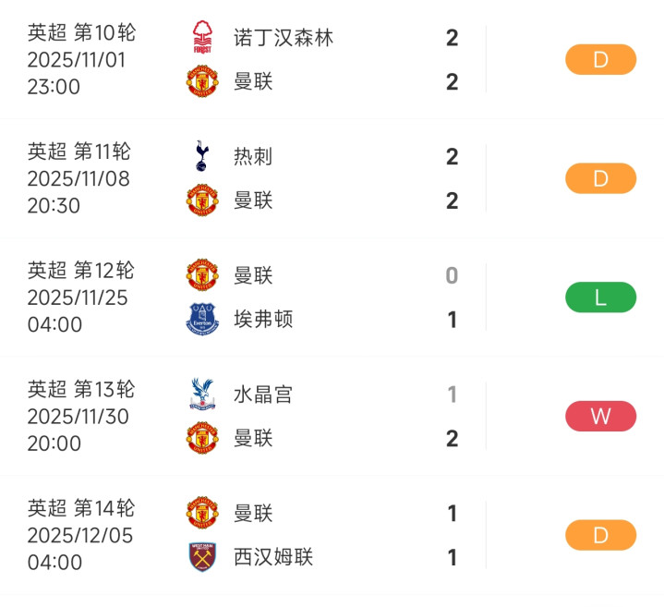This screenshot has width=664, height=607.
Task: Click Manchester United crest in round 13 match
Action: pyautogui.click(x=202, y=438)
